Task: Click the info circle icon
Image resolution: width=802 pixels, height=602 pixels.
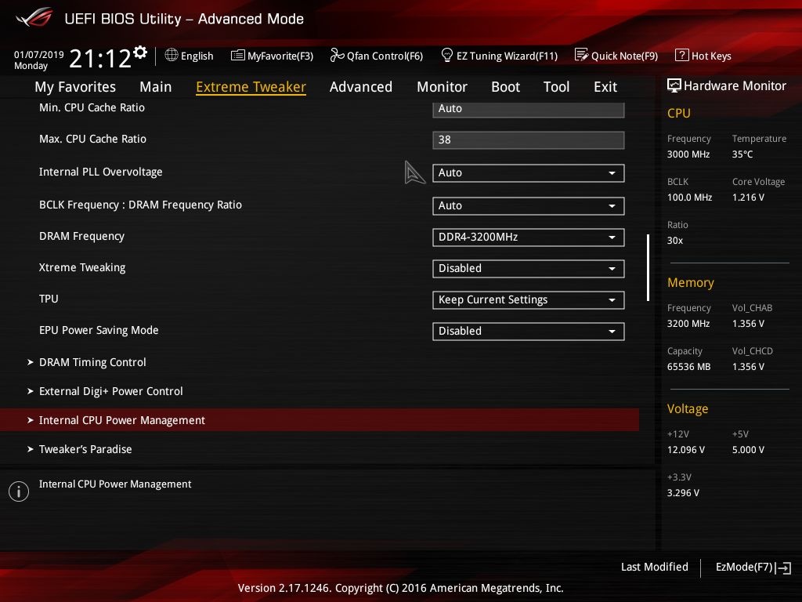Action: pyautogui.click(x=19, y=491)
